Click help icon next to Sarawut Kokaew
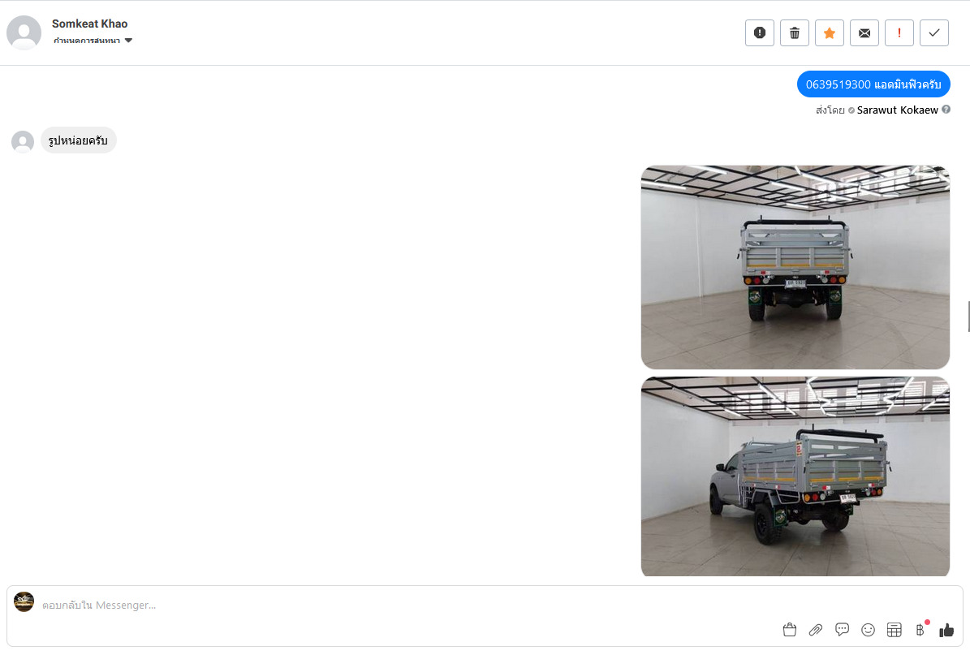 click(946, 110)
